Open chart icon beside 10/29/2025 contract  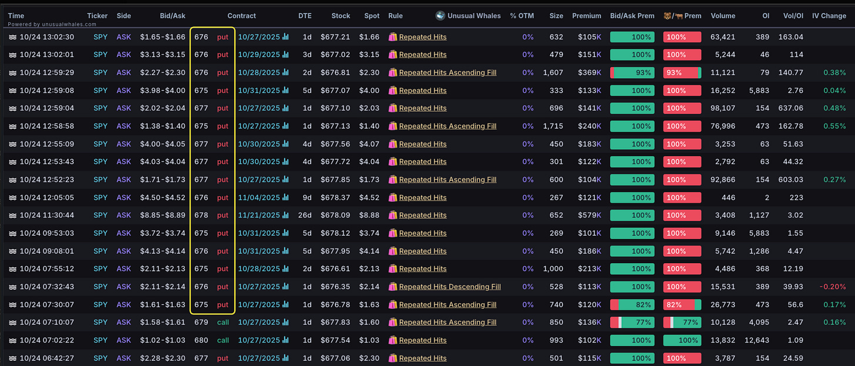pyautogui.click(x=285, y=55)
